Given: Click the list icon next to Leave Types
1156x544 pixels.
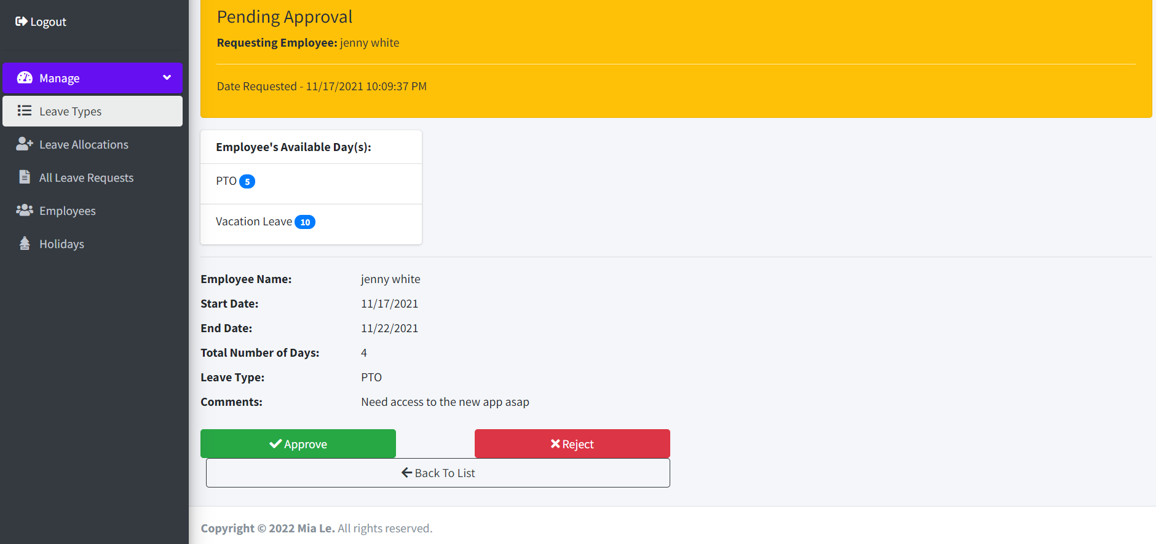Looking at the screenshot, I should click(x=25, y=111).
